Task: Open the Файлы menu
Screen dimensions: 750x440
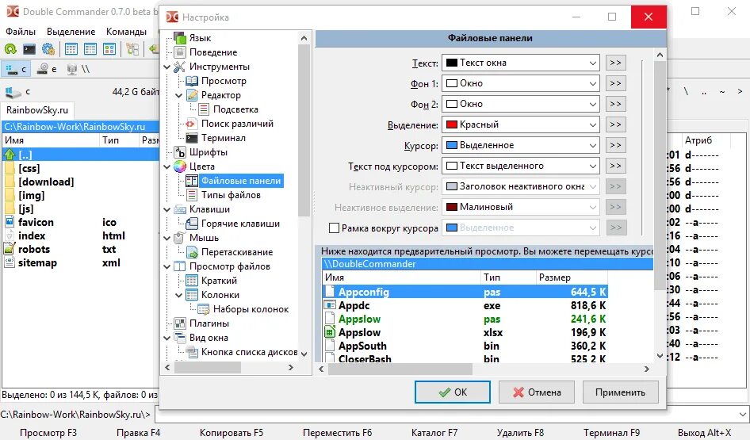Action: click(20, 32)
